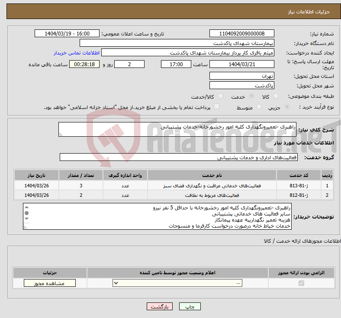Click quantity 2 in row 2

81,195
